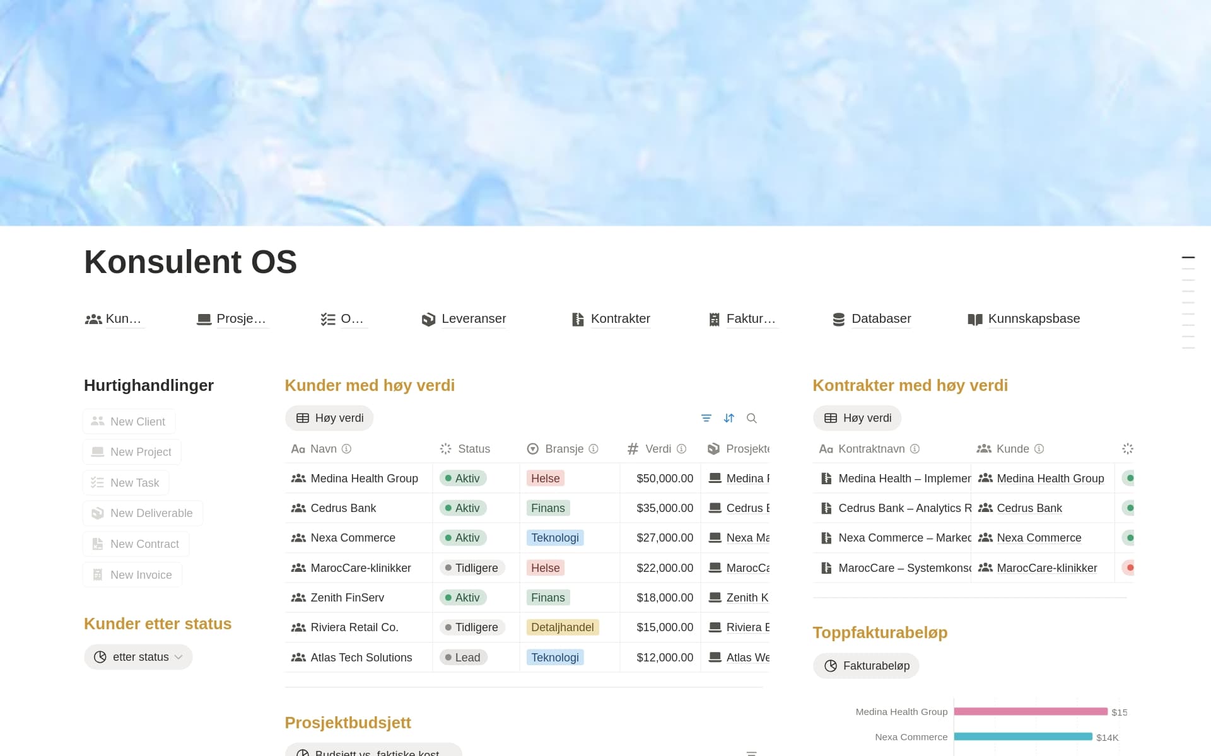Select the Høy verdi tab under Kunder
The image size is (1211, 756).
[329, 418]
